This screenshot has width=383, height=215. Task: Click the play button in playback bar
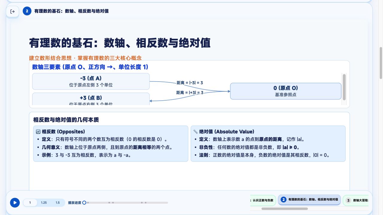click(15, 202)
